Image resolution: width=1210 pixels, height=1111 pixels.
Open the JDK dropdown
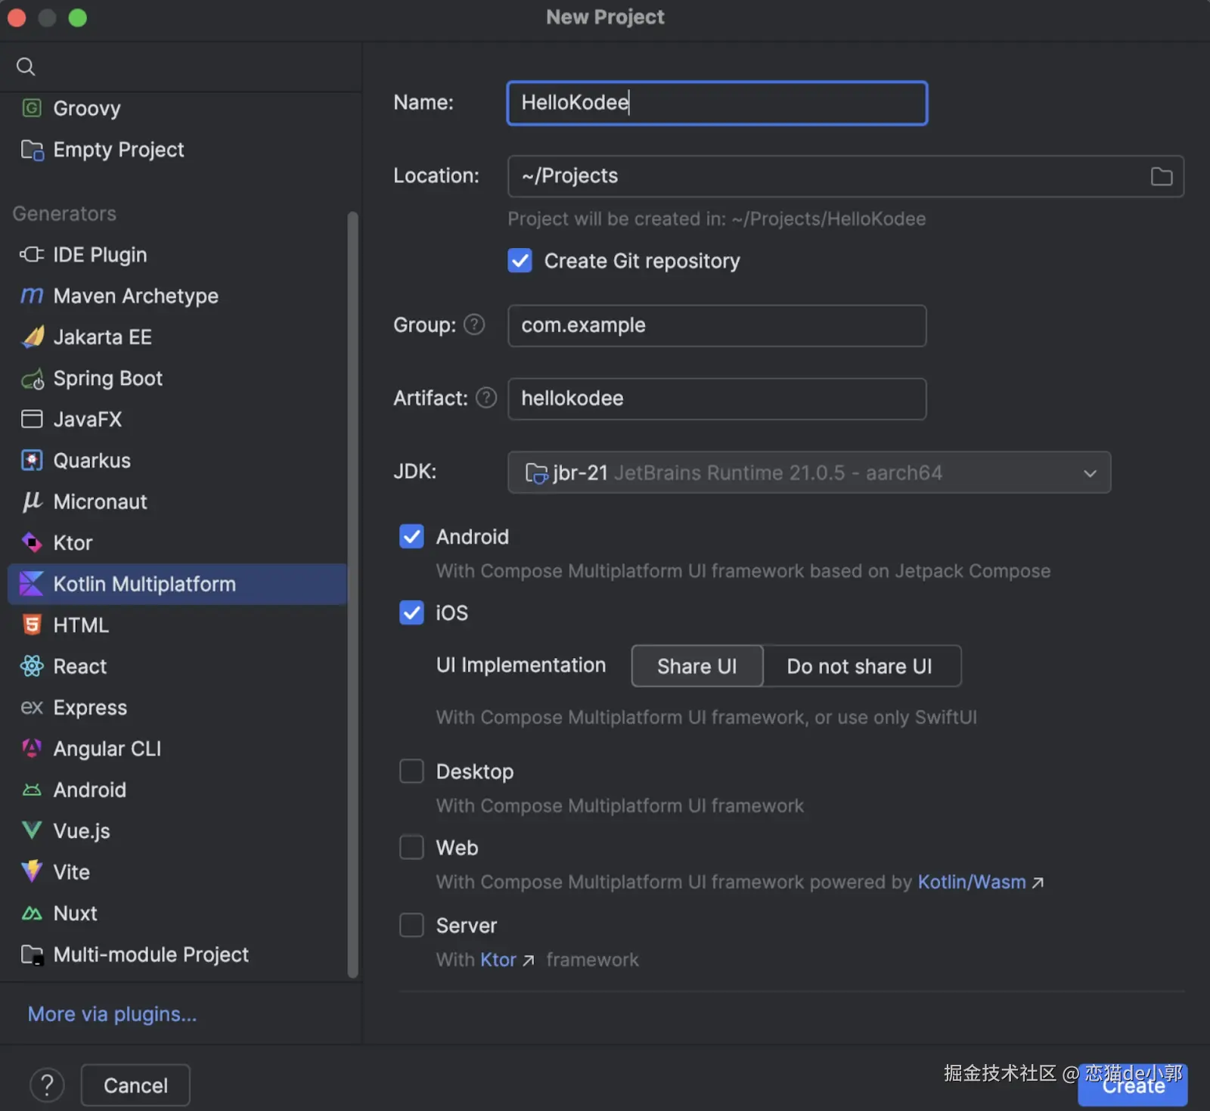click(808, 473)
